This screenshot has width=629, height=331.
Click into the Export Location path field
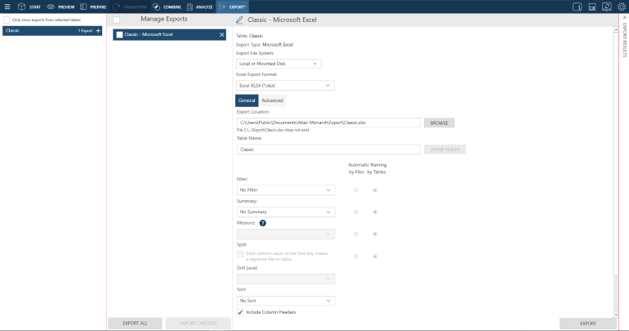tap(328, 123)
